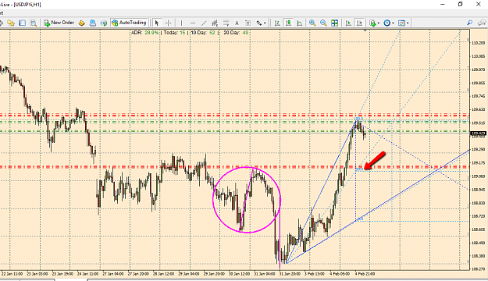Switch the chart to Bar Chart mode
Screen dimensions: 488x281
pos(277,23)
